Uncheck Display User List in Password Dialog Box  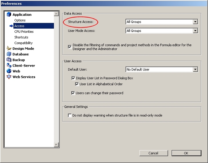tap(73, 78)
